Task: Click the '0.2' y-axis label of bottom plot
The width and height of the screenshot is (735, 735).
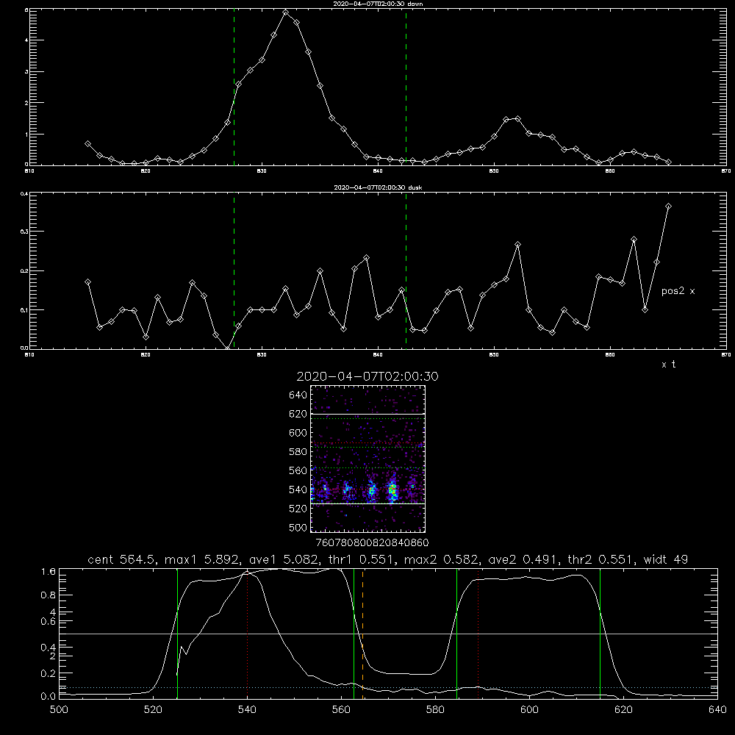Action: pyautogui.click(x=49, y=673)
